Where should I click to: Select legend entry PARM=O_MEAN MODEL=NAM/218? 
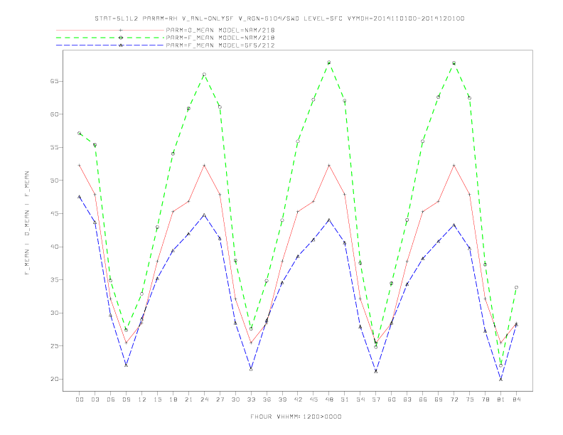(220, 30)
